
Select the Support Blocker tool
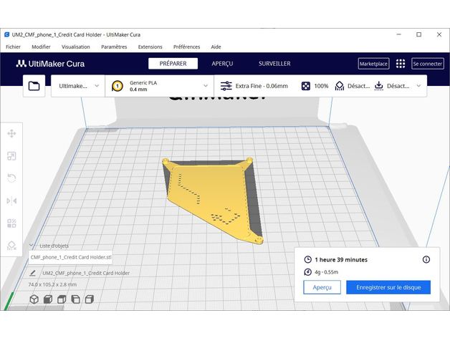tap(11, 245)
